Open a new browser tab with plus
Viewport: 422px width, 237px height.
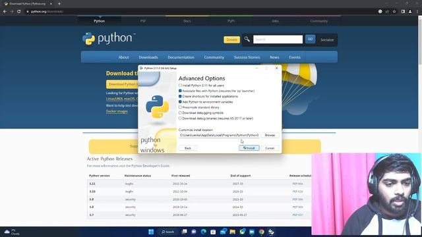click(59, 4)
